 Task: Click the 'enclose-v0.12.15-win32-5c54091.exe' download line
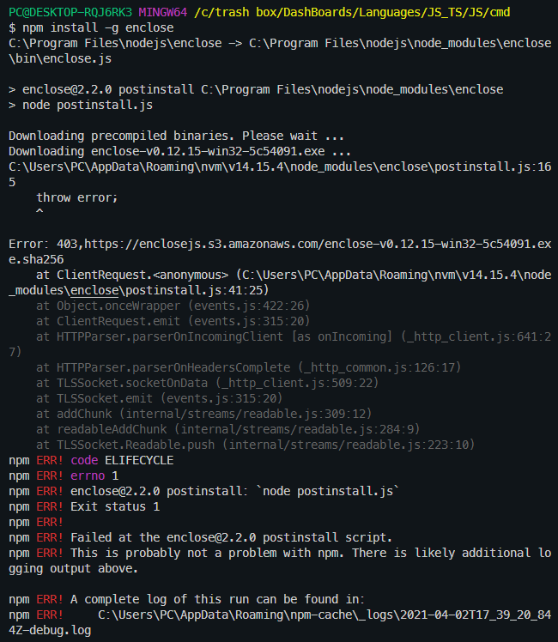(179, 152)
